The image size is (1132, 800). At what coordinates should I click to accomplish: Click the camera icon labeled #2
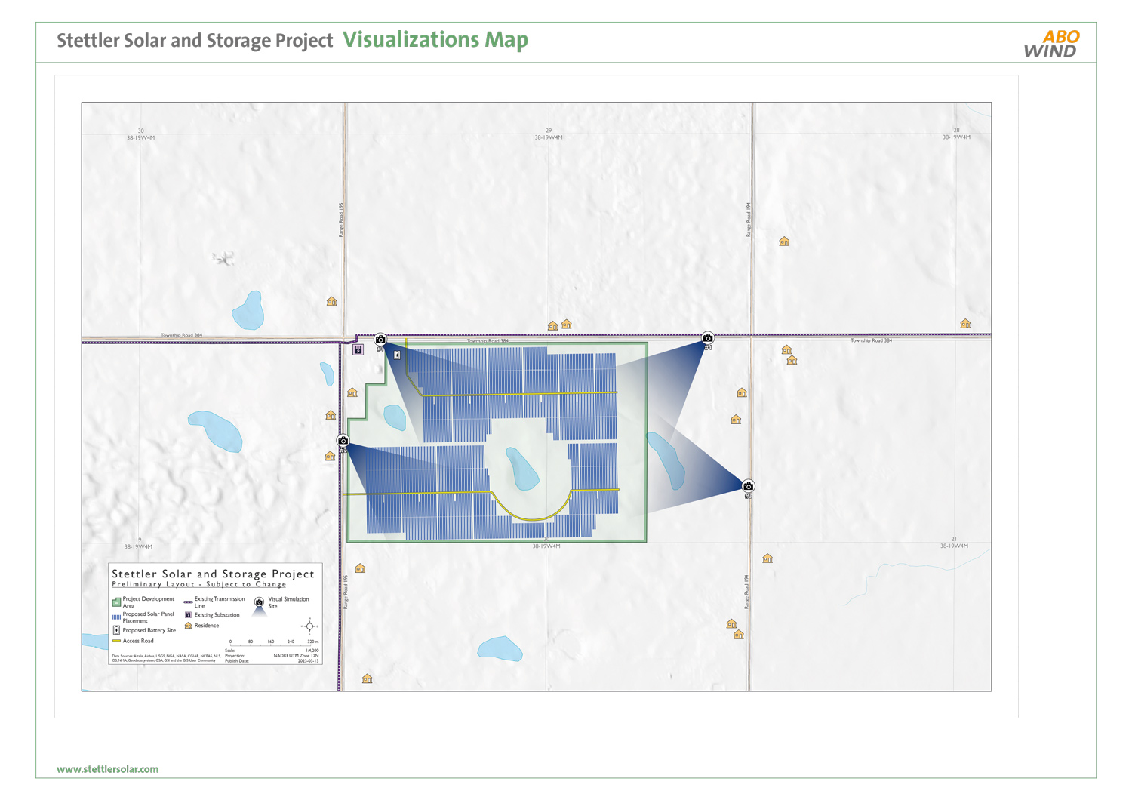tap(343, 441)
